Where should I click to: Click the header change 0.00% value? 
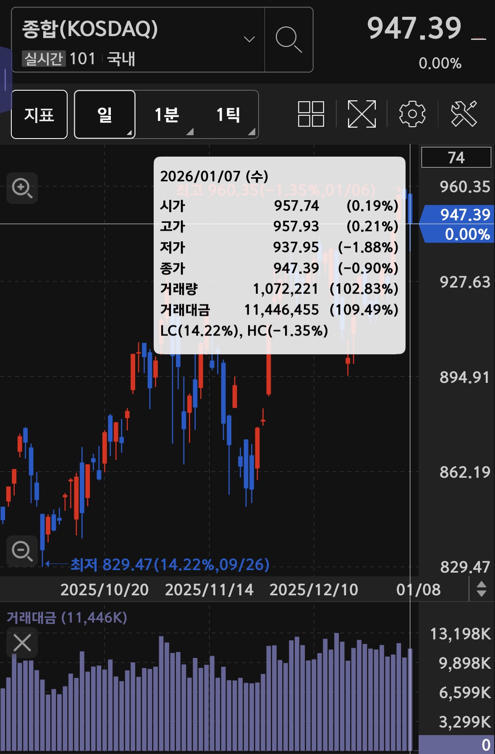(x=440, y=63)
